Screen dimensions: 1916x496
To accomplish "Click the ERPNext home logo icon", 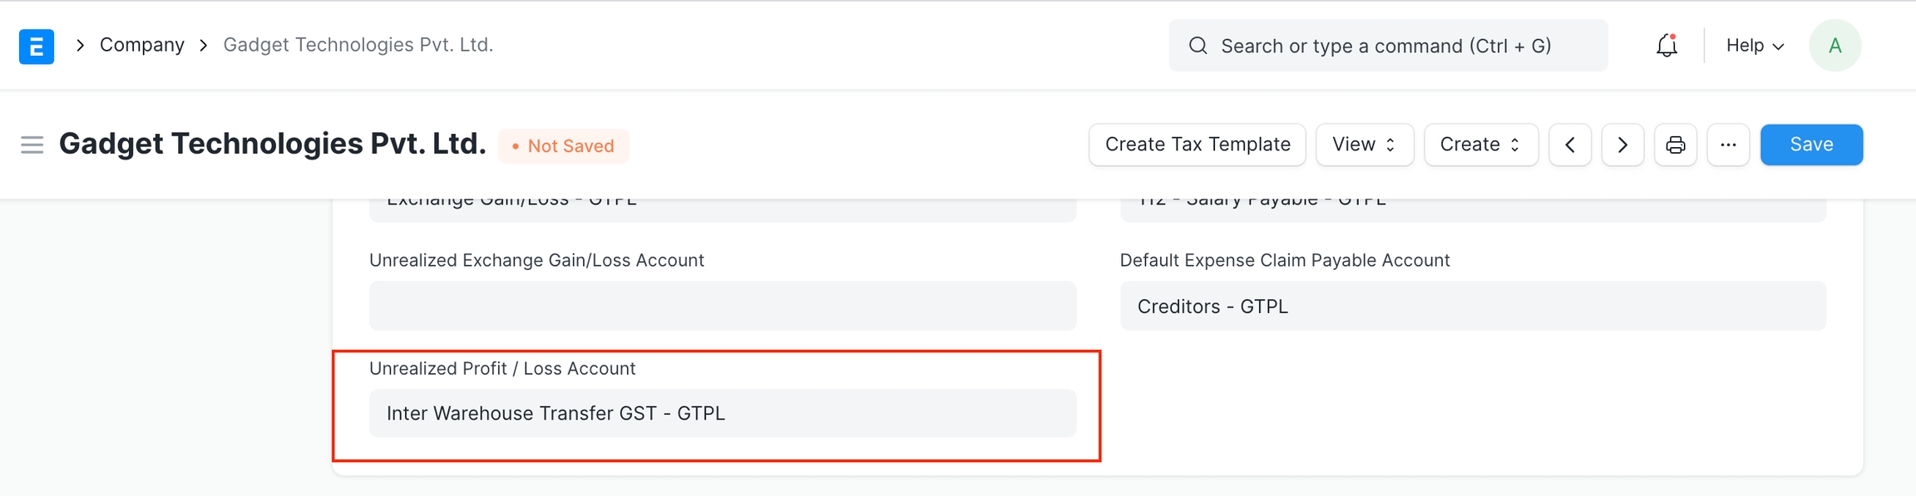I will coord(37,46).
